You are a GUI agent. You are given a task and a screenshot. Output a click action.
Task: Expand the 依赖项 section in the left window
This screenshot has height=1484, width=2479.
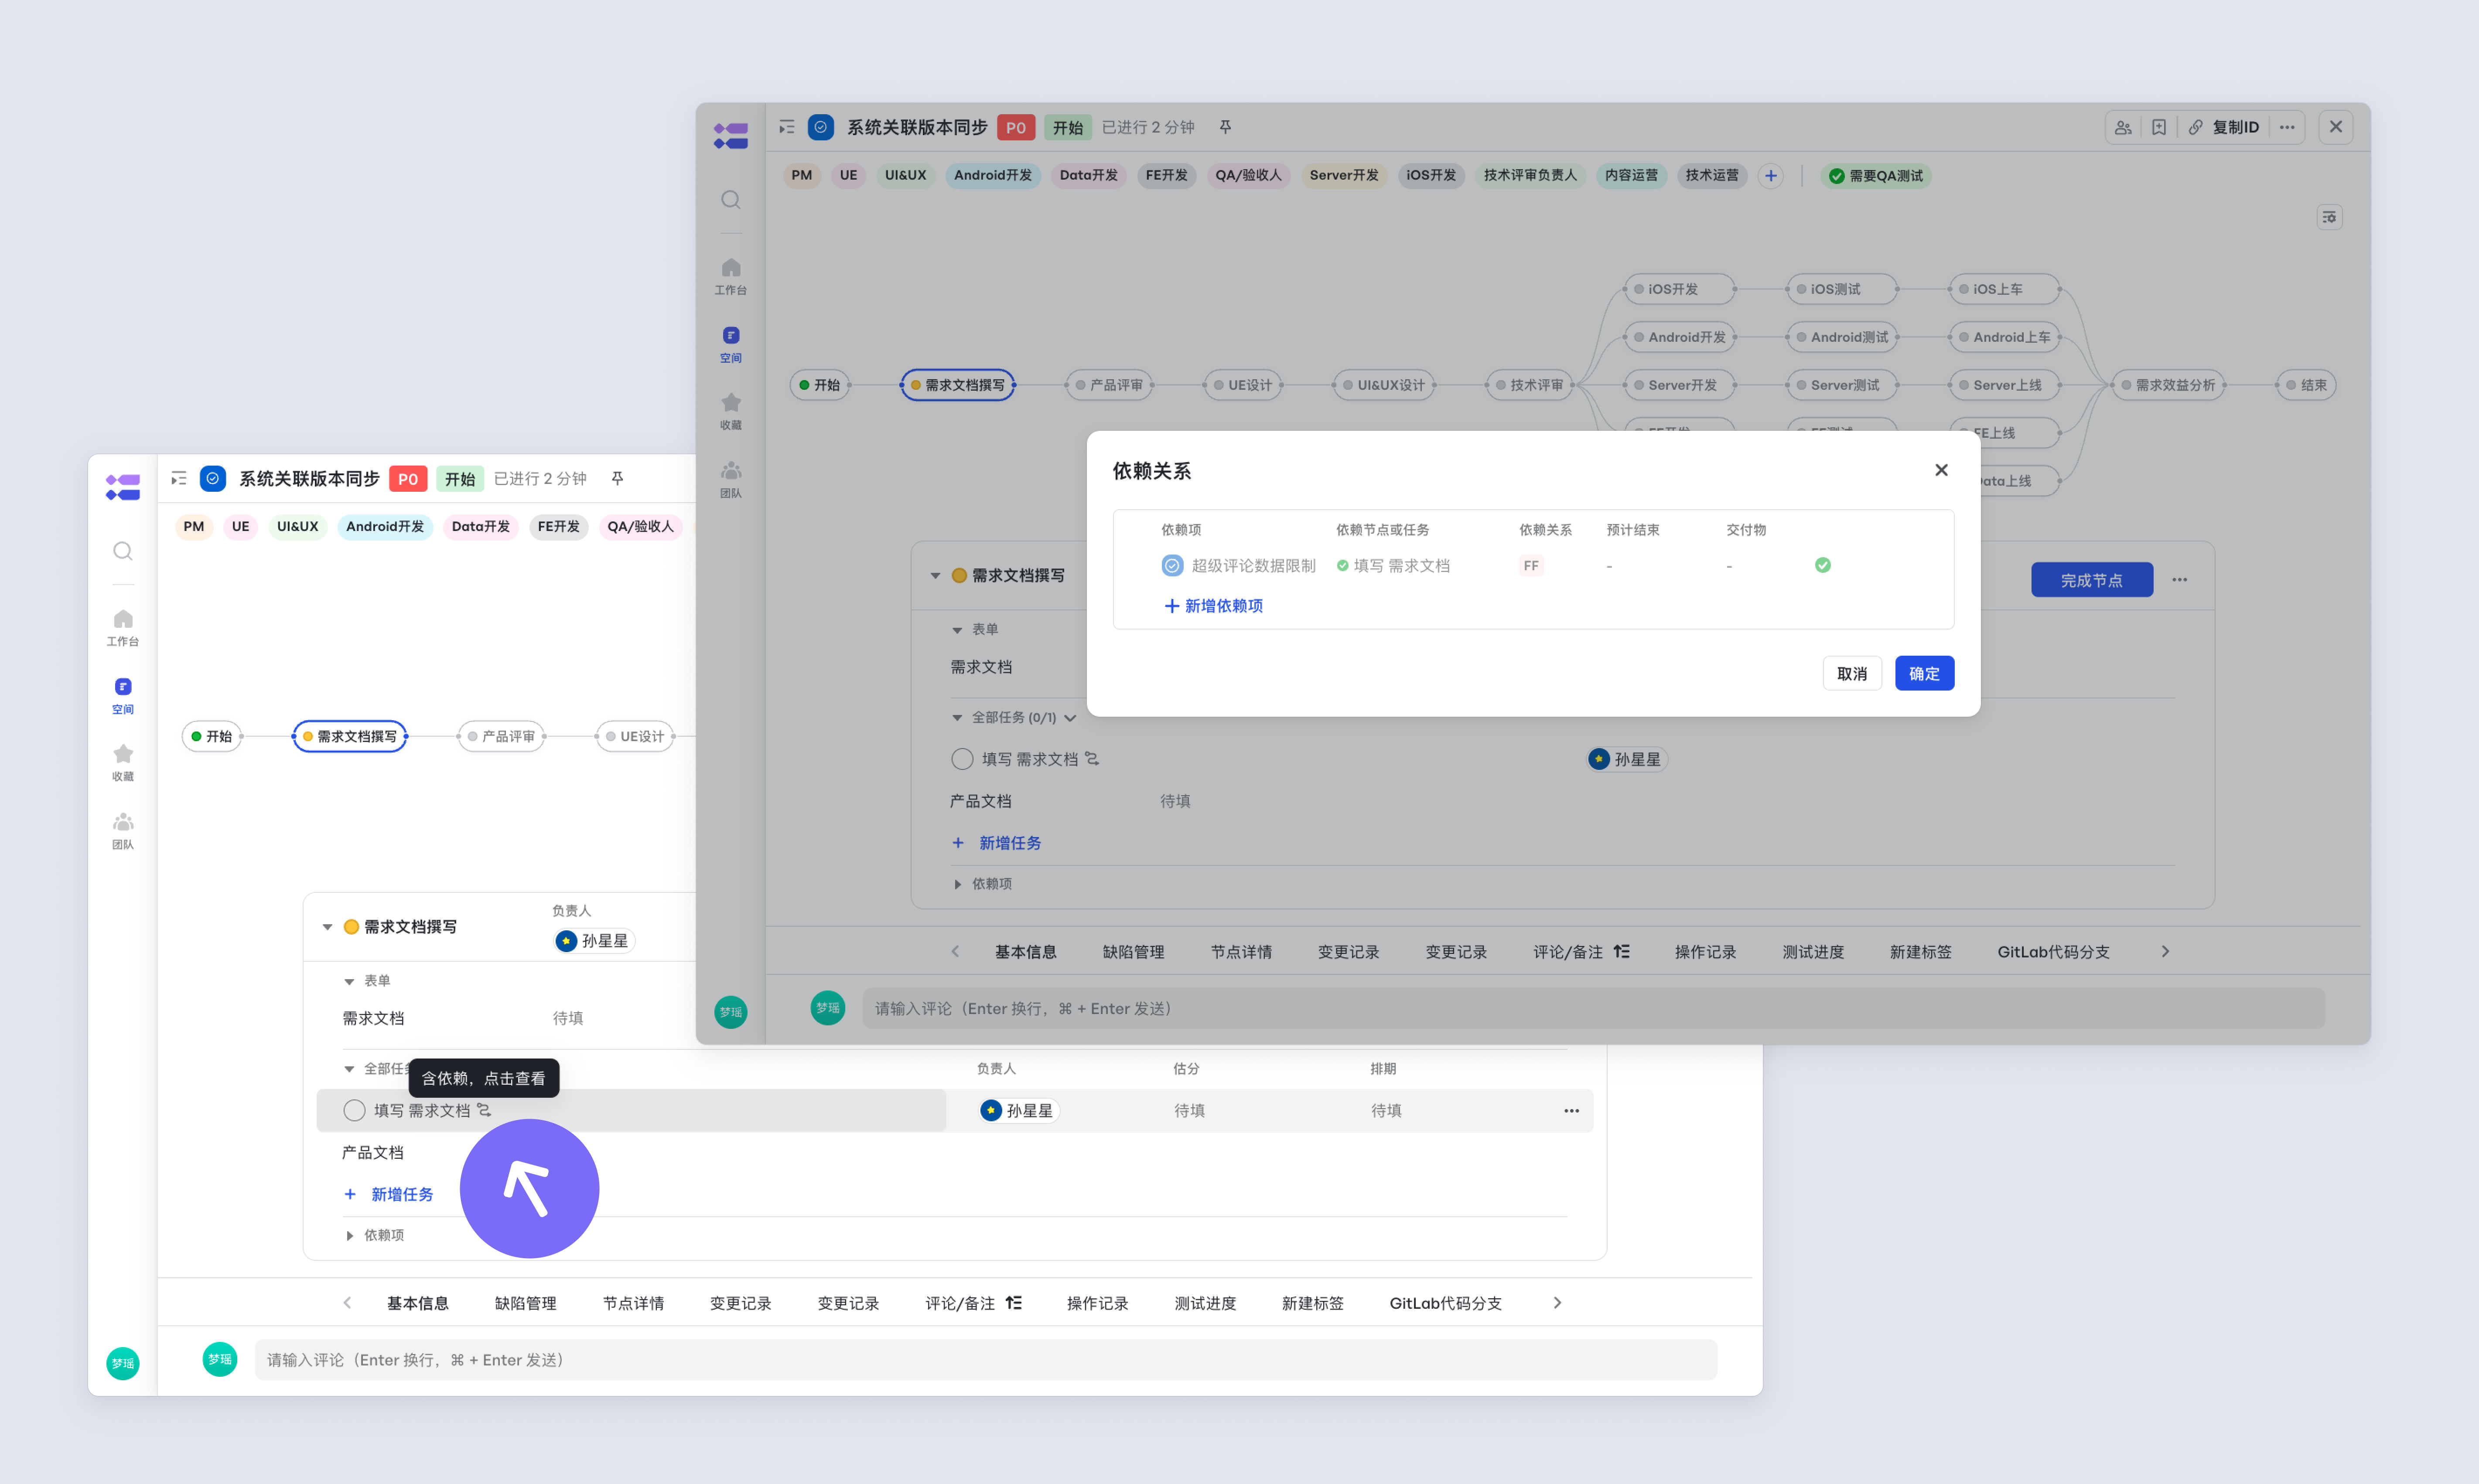(349, 1236)
